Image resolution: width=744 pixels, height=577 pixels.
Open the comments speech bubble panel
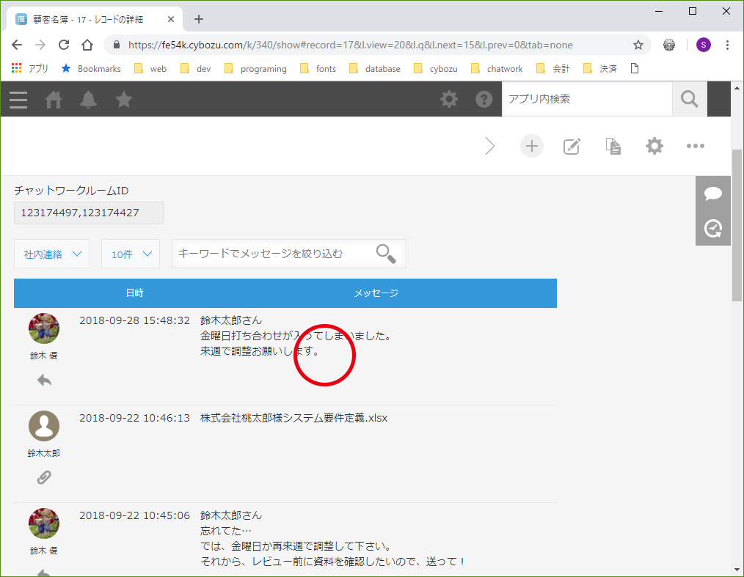[x=712, y=194]
